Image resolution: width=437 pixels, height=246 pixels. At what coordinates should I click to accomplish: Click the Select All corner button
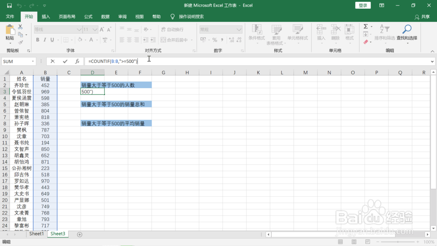pyautogui.click(x=6, y=73)
